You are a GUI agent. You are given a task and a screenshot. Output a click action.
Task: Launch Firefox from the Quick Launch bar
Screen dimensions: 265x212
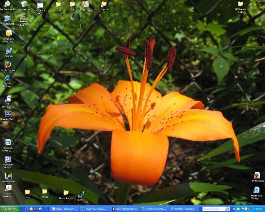(x=36, y=209)
